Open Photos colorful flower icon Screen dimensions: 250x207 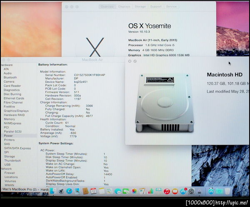point(135,191)
